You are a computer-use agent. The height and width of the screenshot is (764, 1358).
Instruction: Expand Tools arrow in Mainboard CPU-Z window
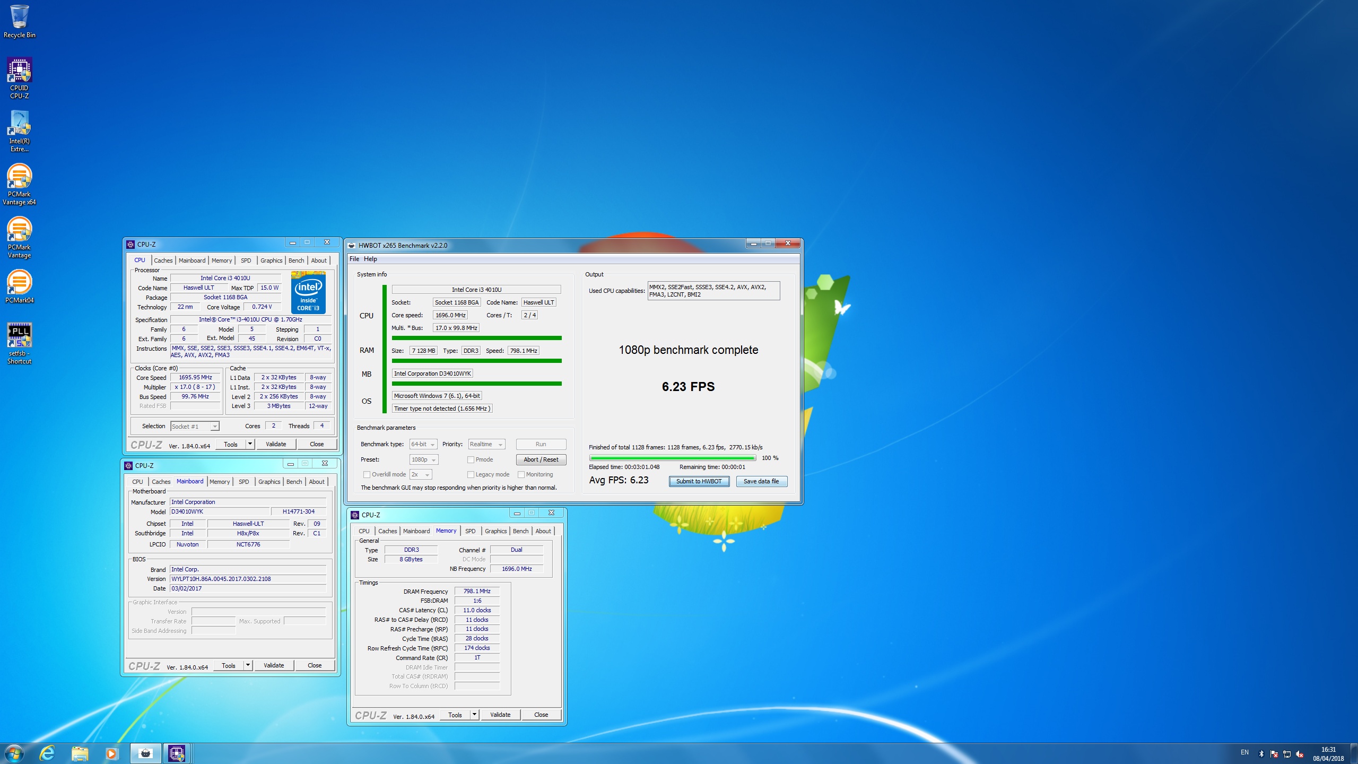pyautogui.click(x=248, y=665)
